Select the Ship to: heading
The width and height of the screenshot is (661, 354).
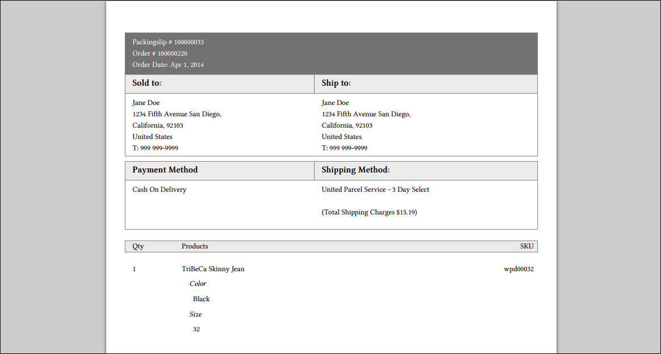[x=336, y=83]
